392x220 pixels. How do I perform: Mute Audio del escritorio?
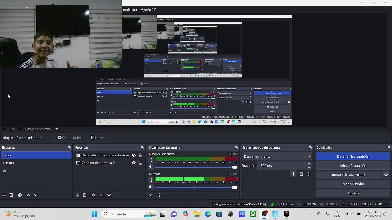pyautogui.click(x=151, y=167)
